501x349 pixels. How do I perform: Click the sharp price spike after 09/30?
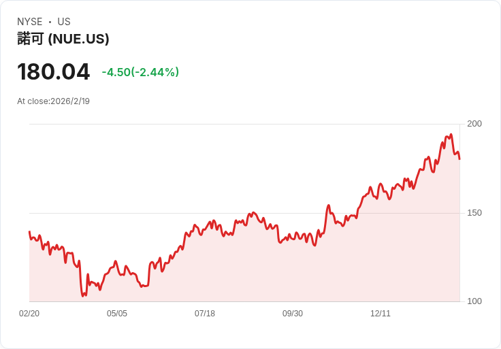pyautogui.click(x=329, y=205)
